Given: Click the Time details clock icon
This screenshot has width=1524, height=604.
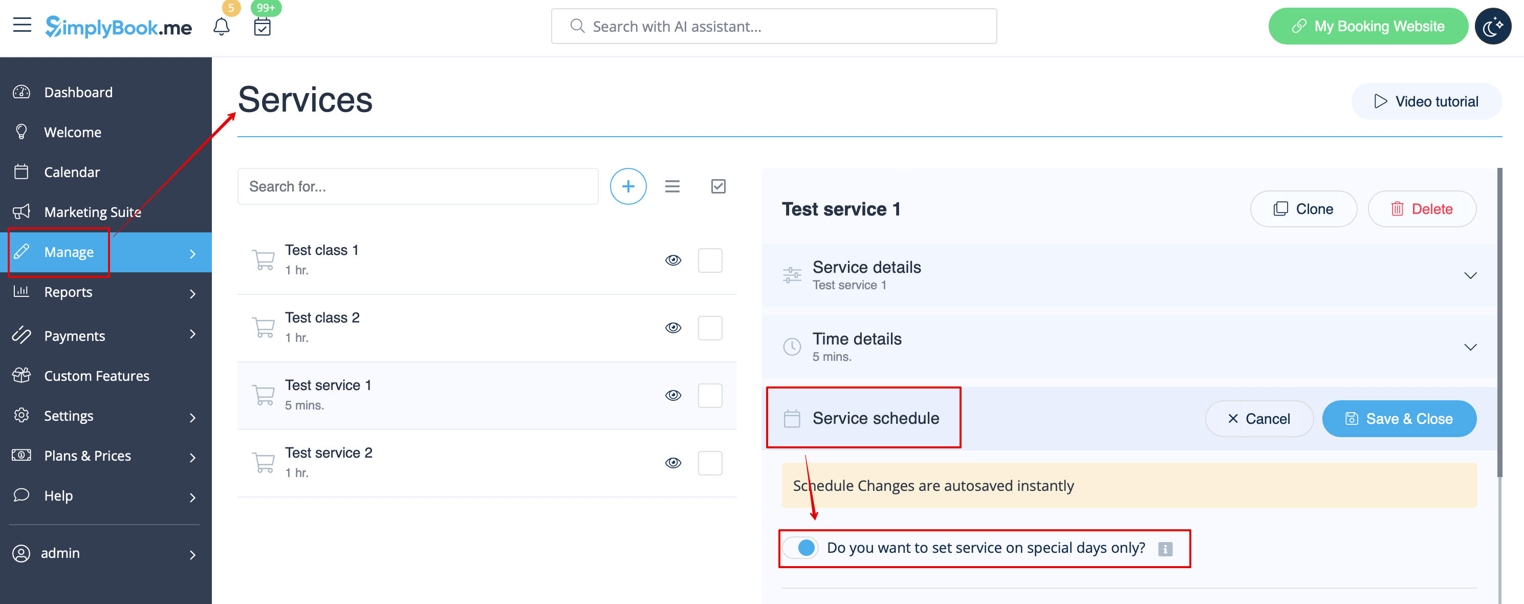Looking at the screenshot, I should (792, 347).
